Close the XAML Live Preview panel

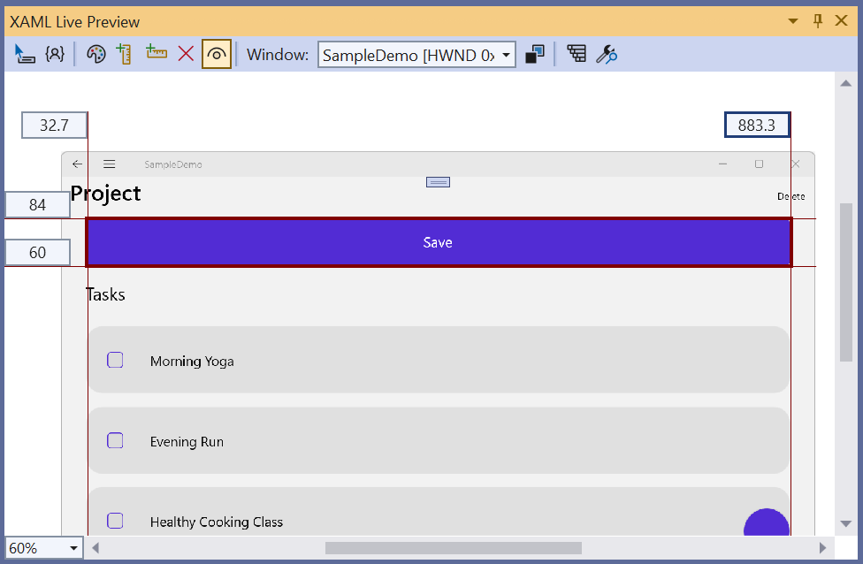pos(841,21)
